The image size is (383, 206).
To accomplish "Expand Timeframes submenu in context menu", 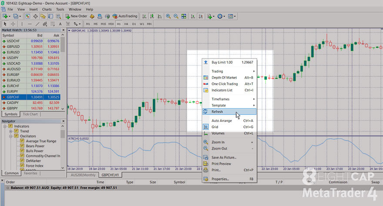I will [230, 99].
